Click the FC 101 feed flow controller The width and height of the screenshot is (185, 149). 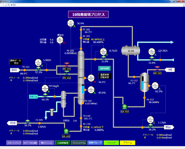38,62
